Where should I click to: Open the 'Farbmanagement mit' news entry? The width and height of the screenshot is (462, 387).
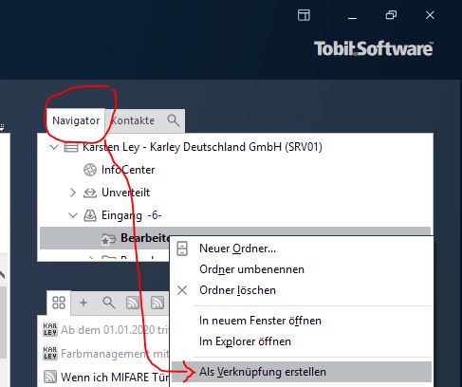tap(115, 354)
